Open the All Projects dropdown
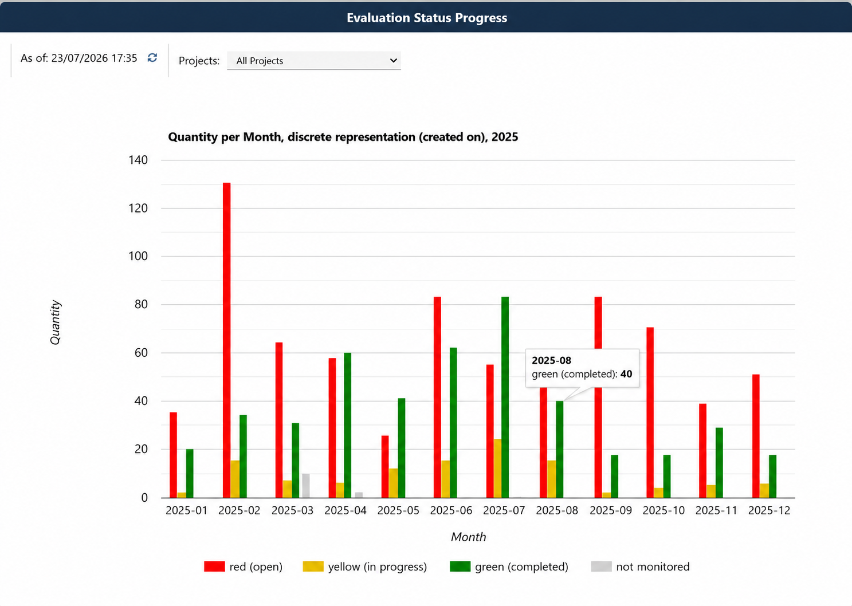Screen dimensions: 852x606 [314, 61]
